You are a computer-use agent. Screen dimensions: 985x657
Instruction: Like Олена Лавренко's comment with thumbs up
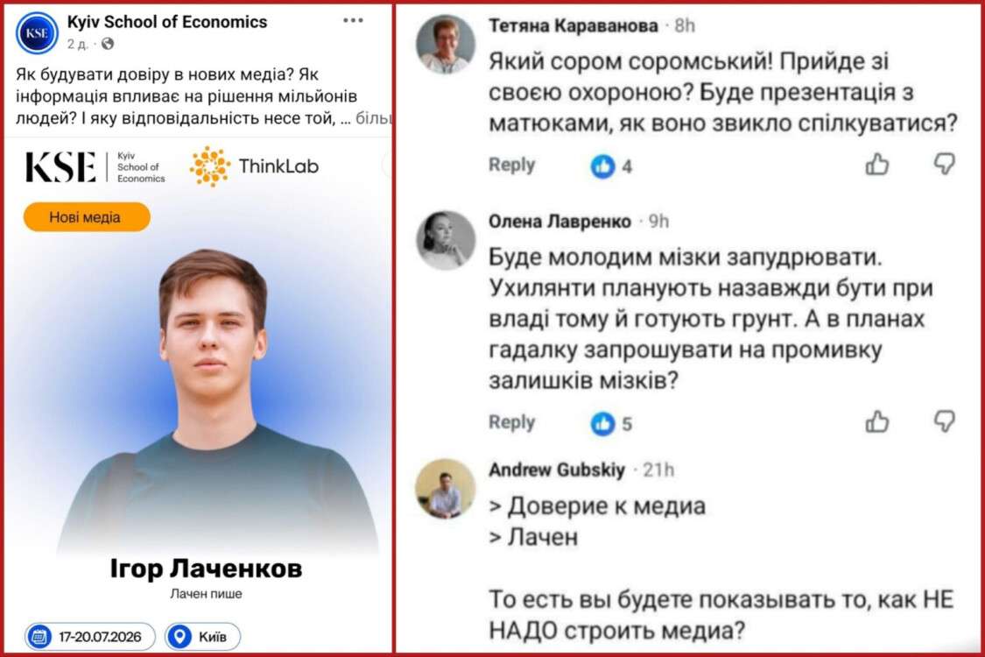pyautogui.click(x=877, y=422)
